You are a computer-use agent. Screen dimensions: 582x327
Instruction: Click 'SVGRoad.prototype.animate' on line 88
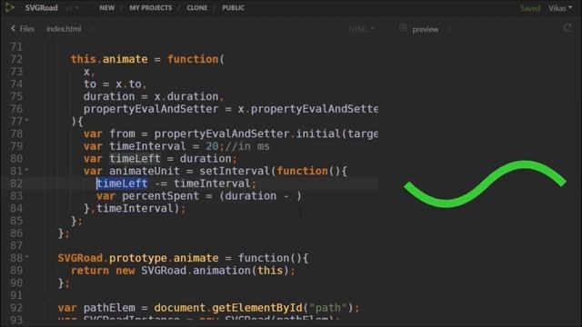pyautogui.click(x=138, y=258)
